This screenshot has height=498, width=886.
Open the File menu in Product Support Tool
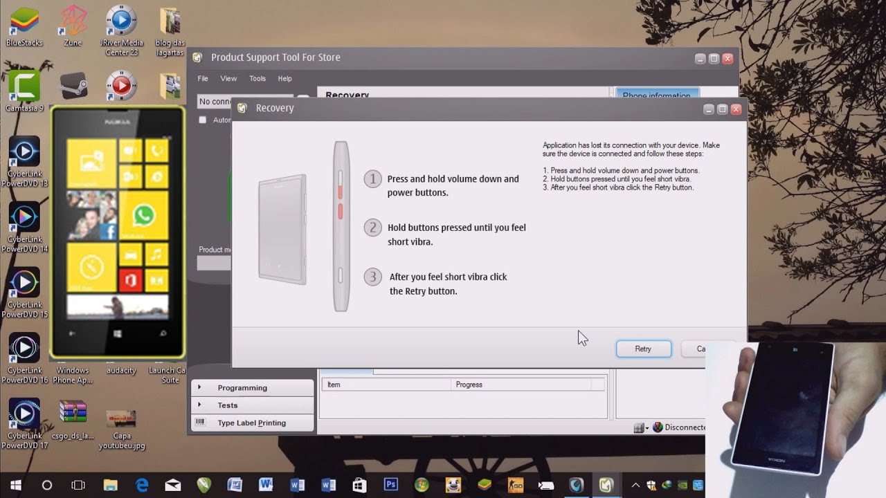tap(203, 78)
